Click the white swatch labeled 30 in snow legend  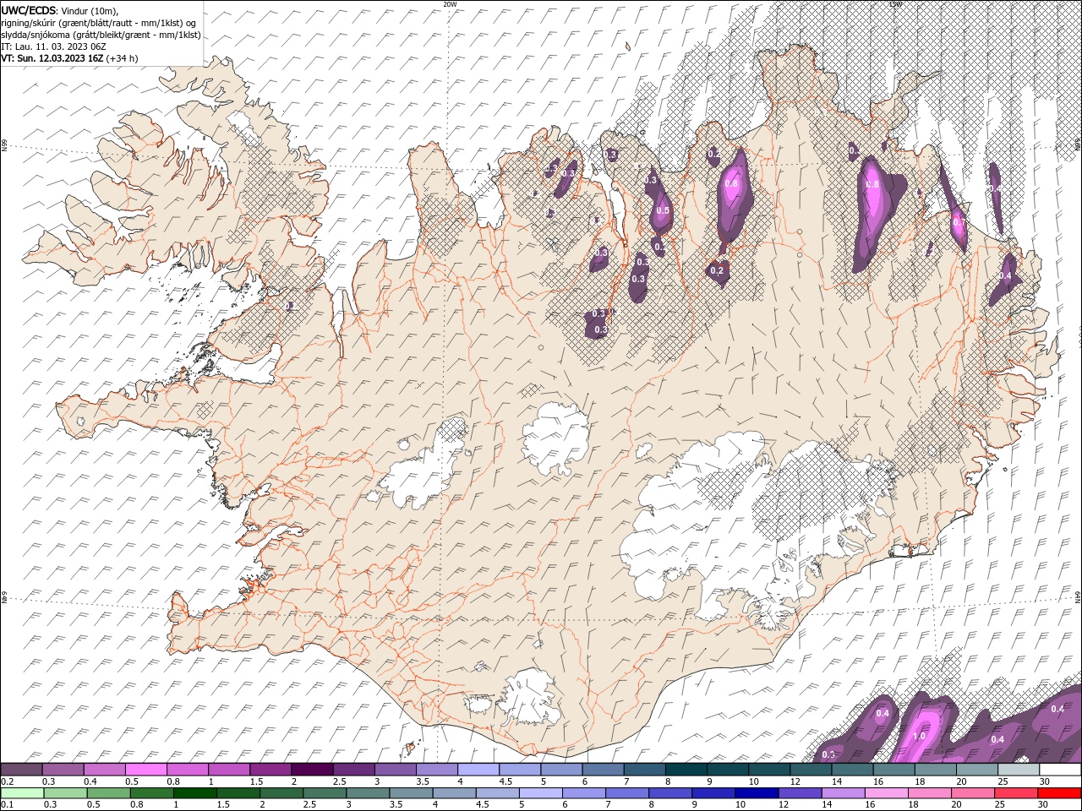pyautogui.click(x=1060, y=770)
